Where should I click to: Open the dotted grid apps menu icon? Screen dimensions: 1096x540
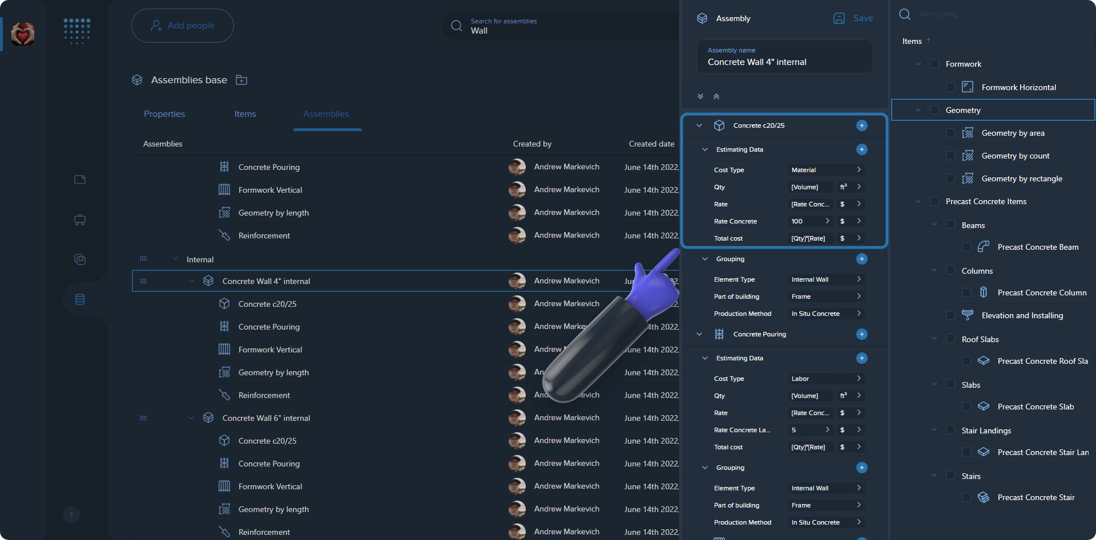pos(77,31)
